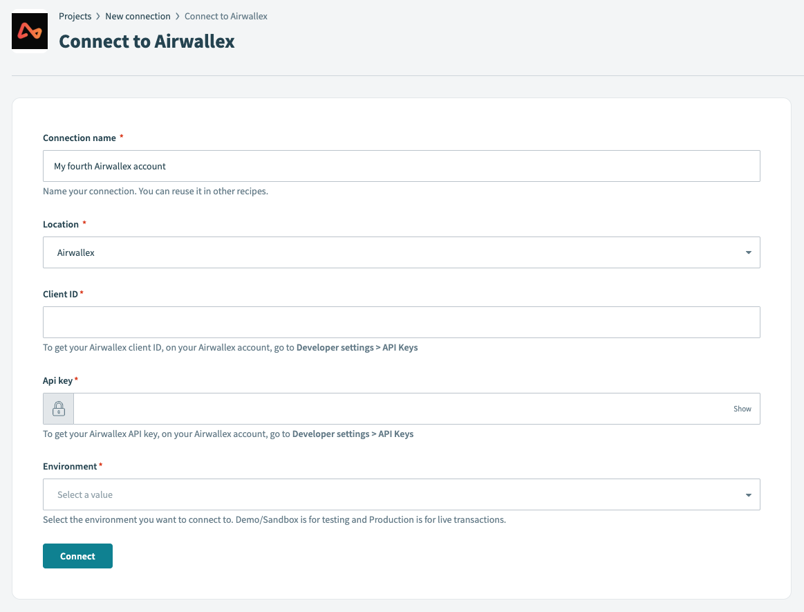Image resolution: width=804 pixels, height=612 pixels.
Task: Select the Location combo box showing 'Airwallex'
Action: click(401, 252)
